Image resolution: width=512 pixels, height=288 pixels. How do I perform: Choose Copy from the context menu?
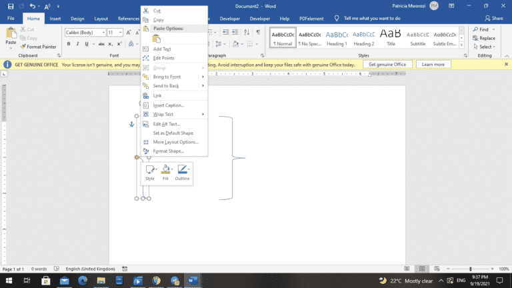[x=174, y=20]
